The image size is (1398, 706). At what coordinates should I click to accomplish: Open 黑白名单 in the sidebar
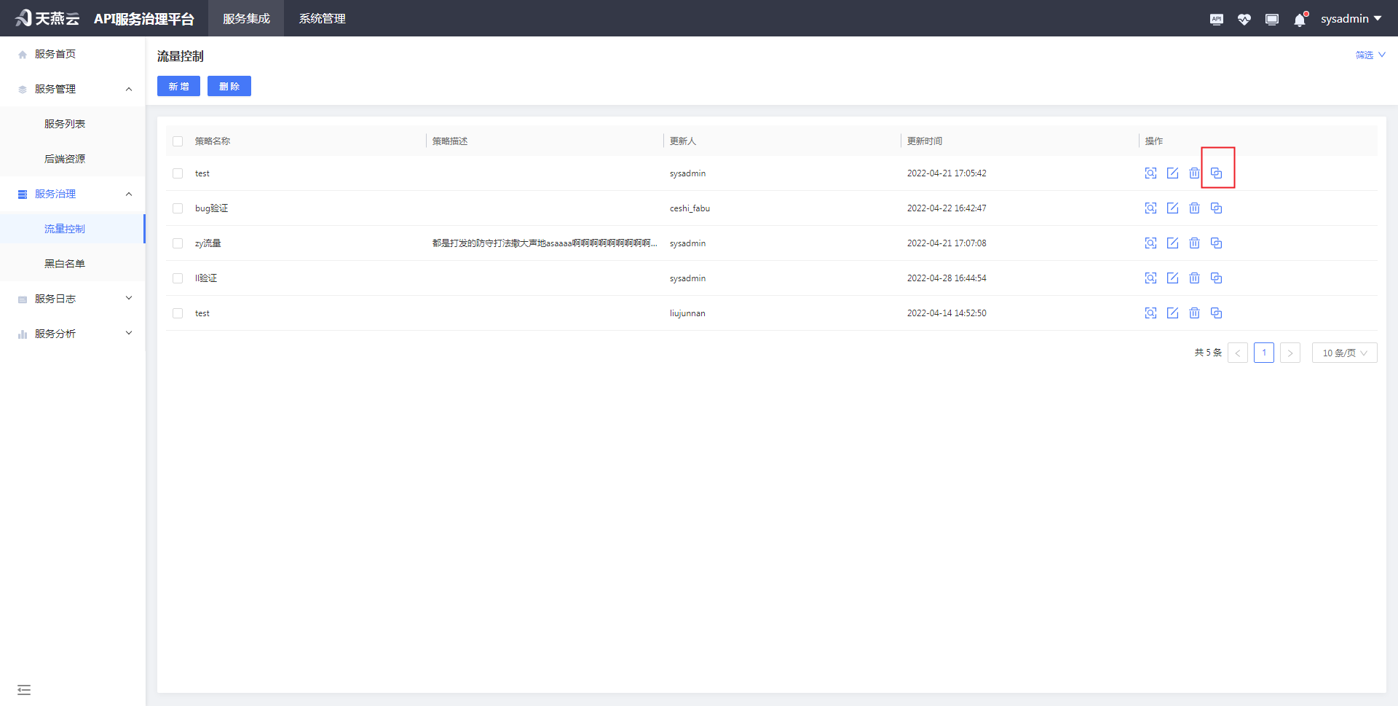coord(65,264)
